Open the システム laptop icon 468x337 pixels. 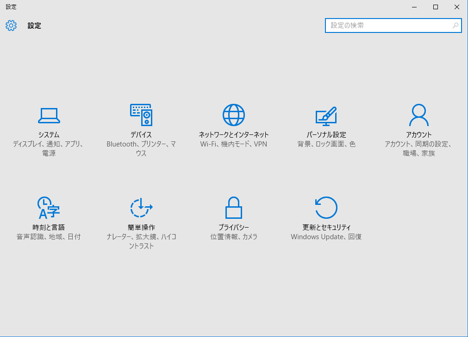[x=49, y=115]
